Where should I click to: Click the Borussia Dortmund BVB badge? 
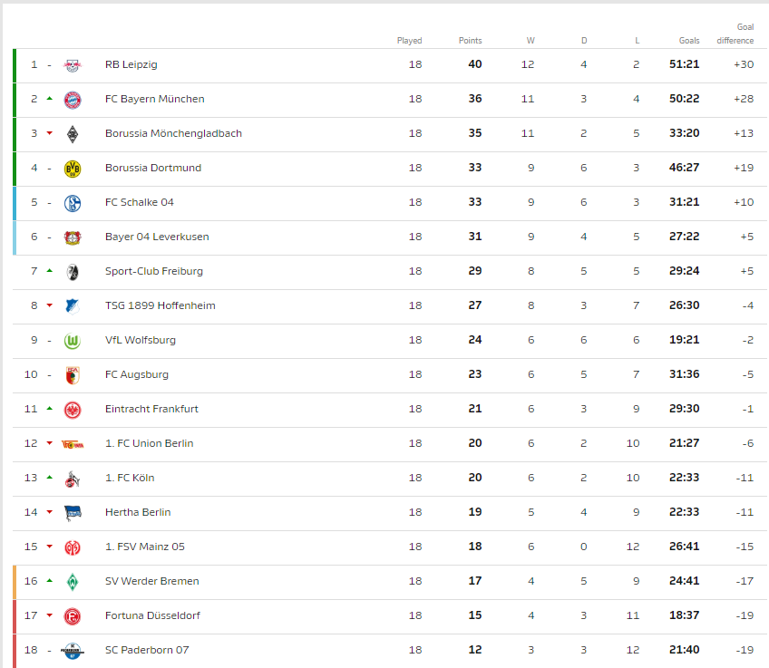tap(73, 169)
